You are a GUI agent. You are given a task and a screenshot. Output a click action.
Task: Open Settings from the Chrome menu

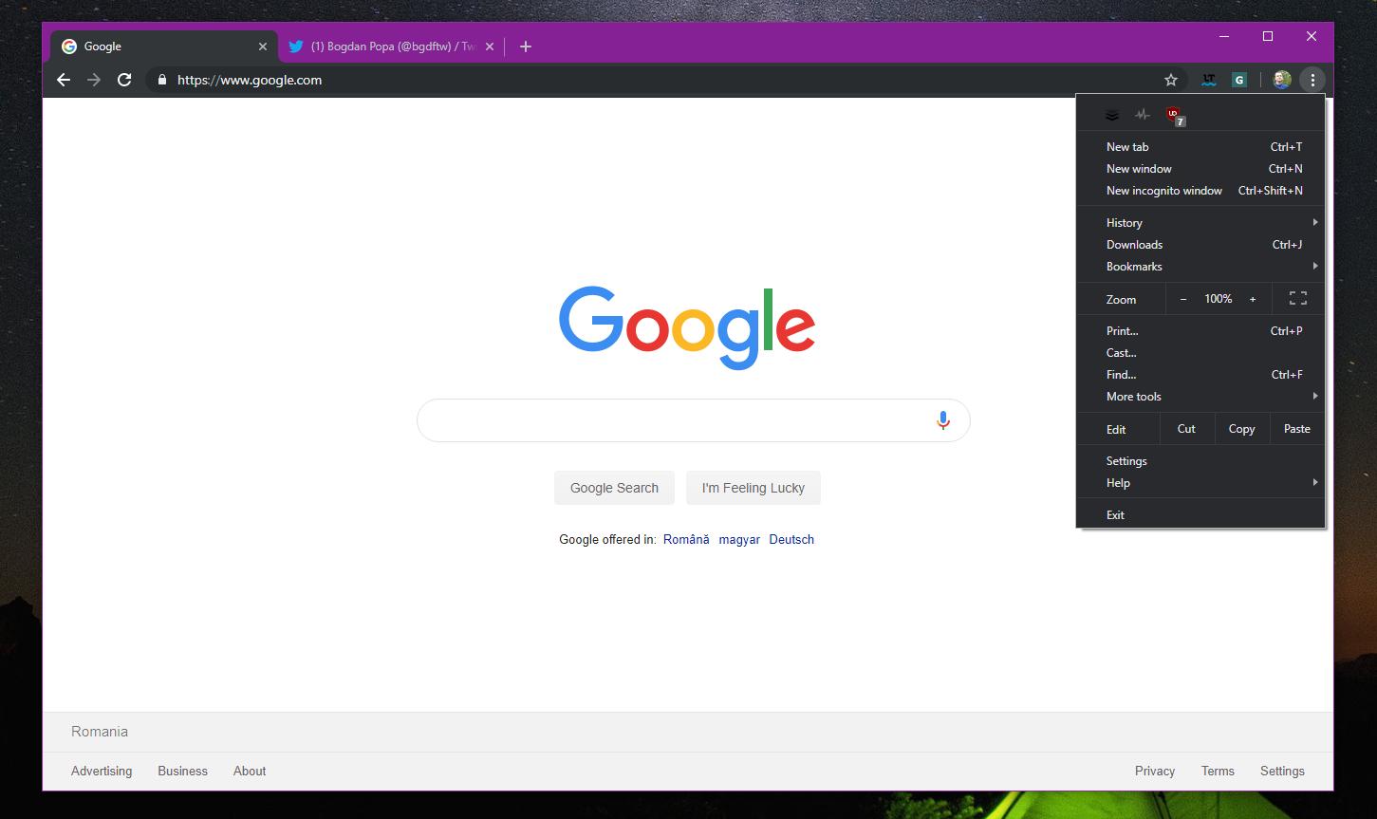coord(1126,461)
